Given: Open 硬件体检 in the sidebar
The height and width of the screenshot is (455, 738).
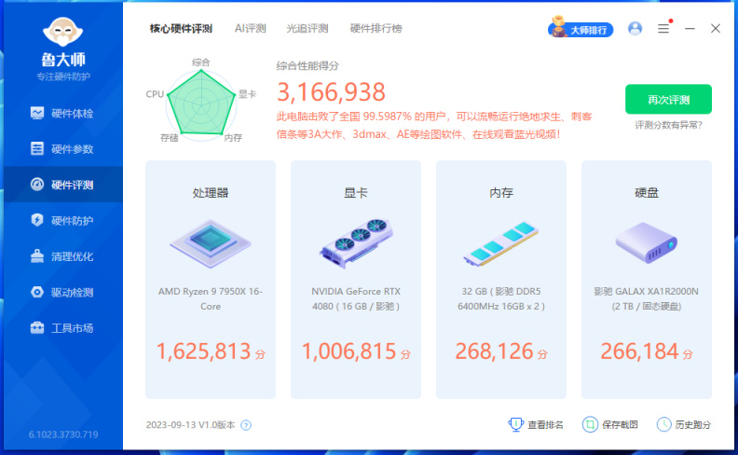Looking at the screenshot, I should click(62, 114).
